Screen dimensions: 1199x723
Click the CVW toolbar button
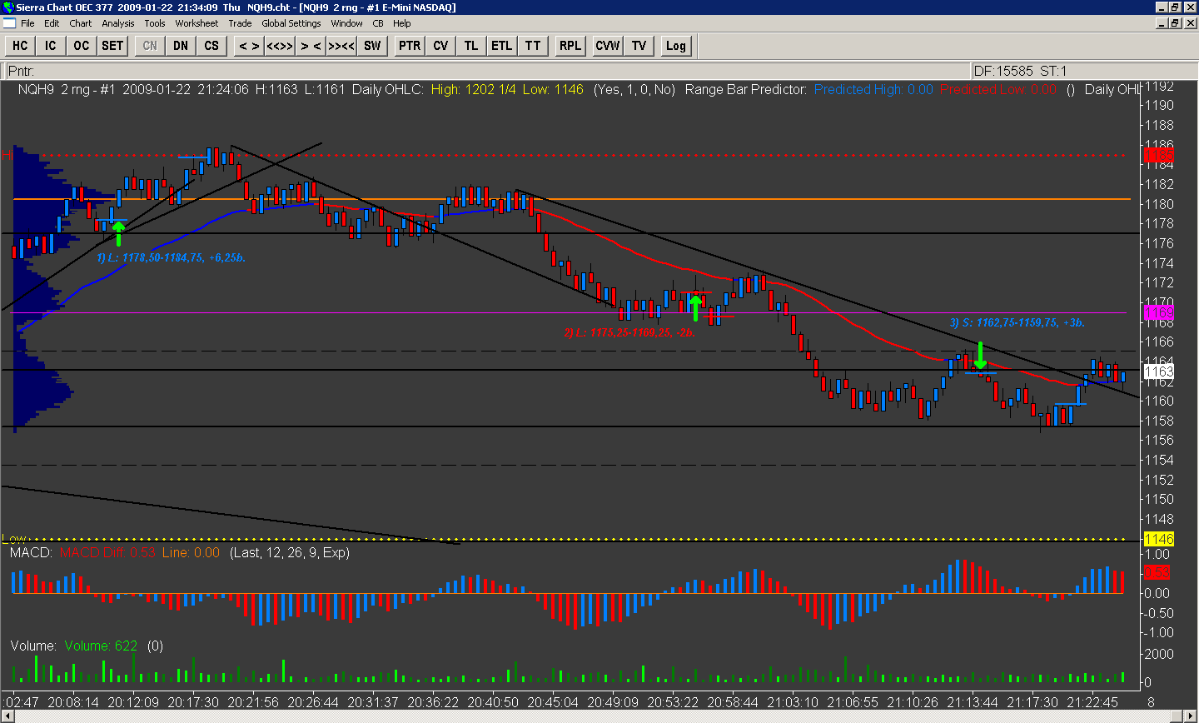tap(608, 46)
